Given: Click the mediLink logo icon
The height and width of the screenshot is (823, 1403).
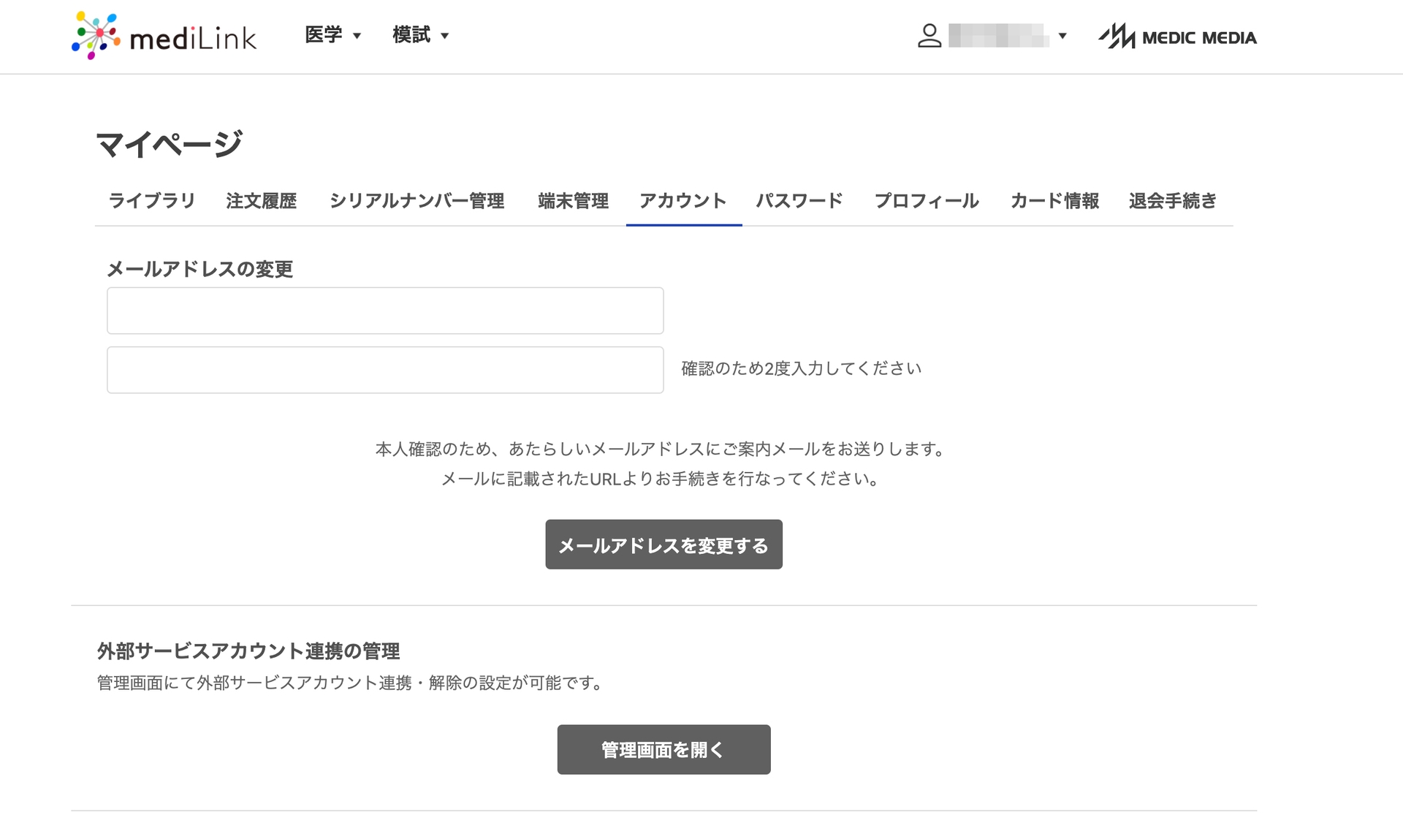Looking at the screenshot, I should (96, 35).
